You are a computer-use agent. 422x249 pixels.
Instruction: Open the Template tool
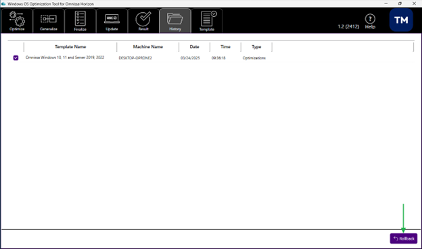point(207,21)
